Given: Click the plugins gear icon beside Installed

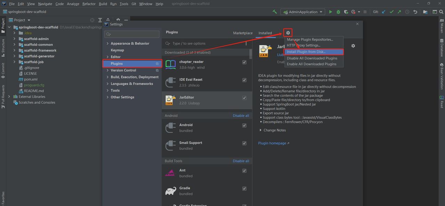Looking at the screenshot, I should tap(288, 33).
